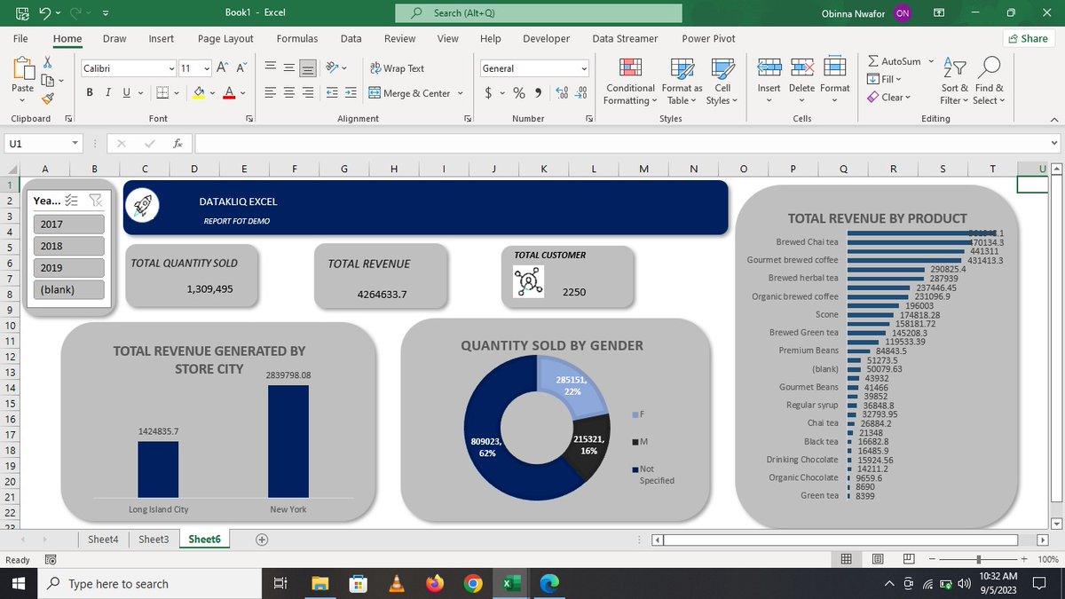Open the Power Pivot ribbon tab
The width and height of the screenshot is (1065, 599).
point(708,38)
